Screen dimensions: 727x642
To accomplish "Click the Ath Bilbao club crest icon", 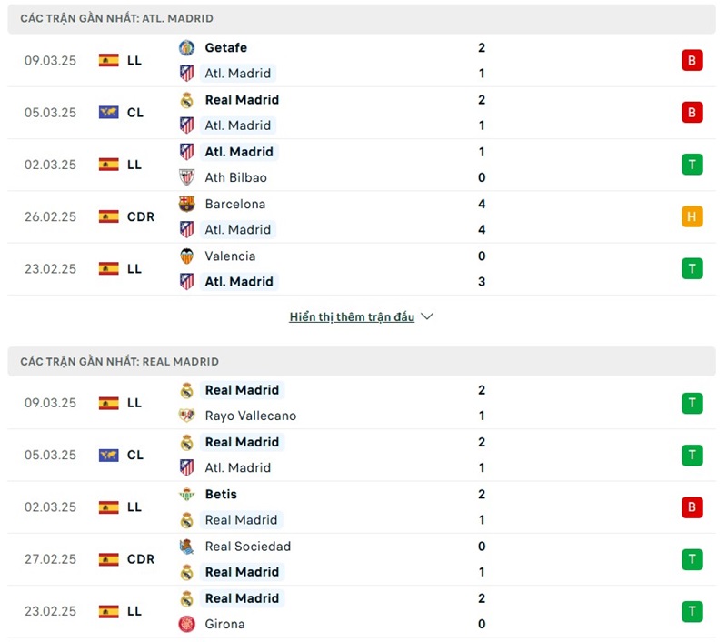I will 186,177.
